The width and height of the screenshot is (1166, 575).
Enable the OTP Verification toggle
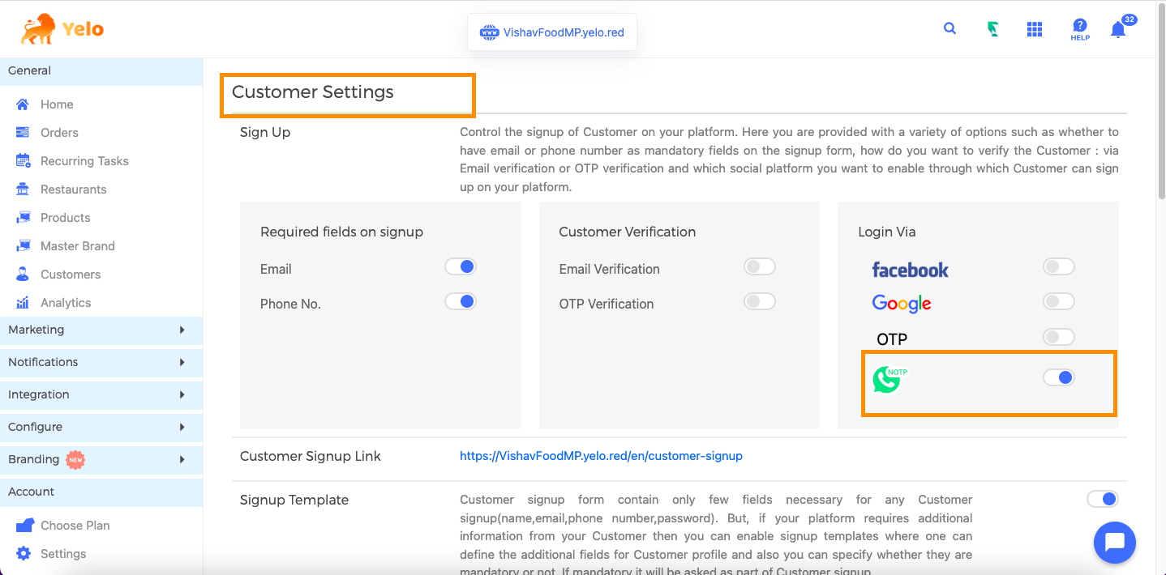pos(759,301)
